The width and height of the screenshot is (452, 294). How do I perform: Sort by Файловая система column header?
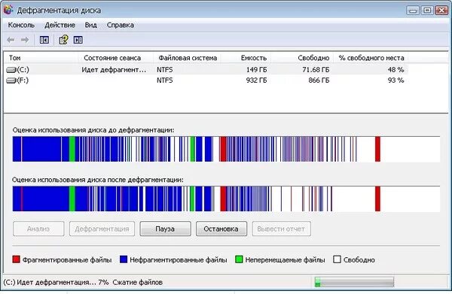[x=188, y=58]
